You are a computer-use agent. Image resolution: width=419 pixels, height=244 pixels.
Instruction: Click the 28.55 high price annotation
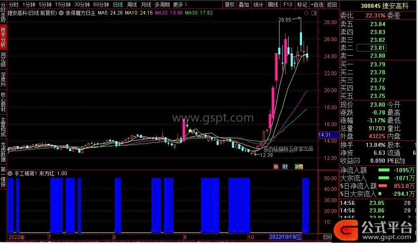[284, 20]
